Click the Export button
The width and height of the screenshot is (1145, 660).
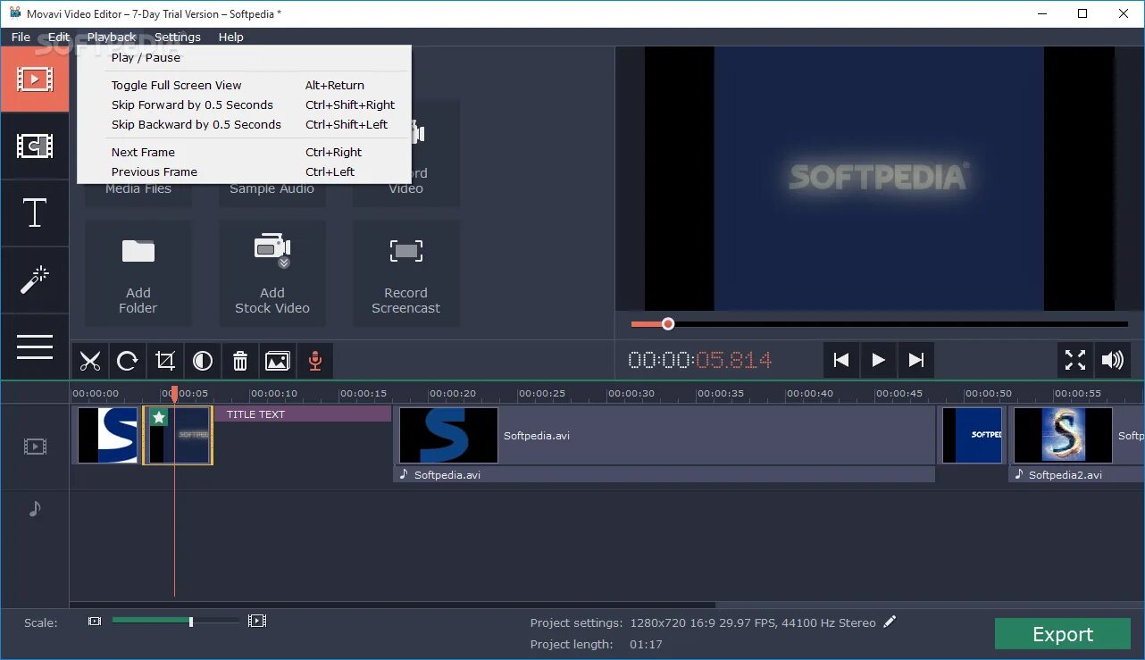point(1063,634)
